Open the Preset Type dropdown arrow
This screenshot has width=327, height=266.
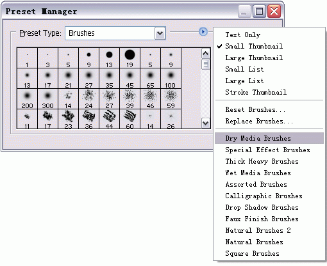tap(160, 33)
